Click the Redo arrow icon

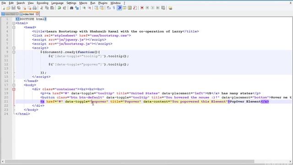click(65, 8)
